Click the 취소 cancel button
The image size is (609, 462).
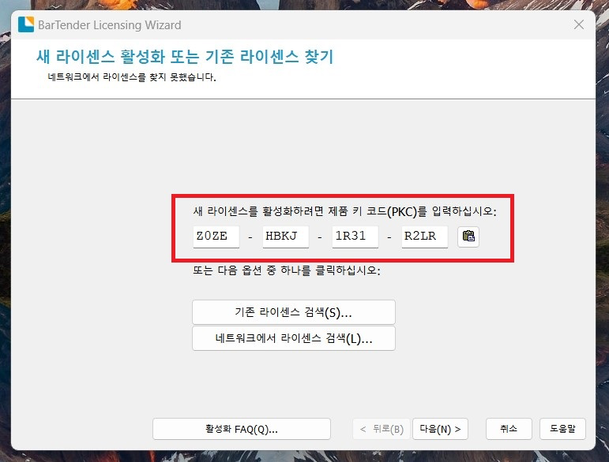(x=509, y=429)
